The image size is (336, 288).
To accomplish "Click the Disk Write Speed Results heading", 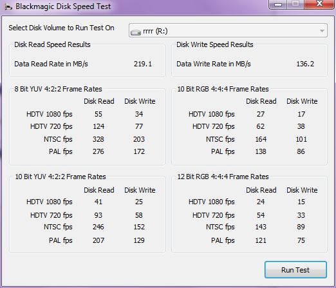I will 215,44.
